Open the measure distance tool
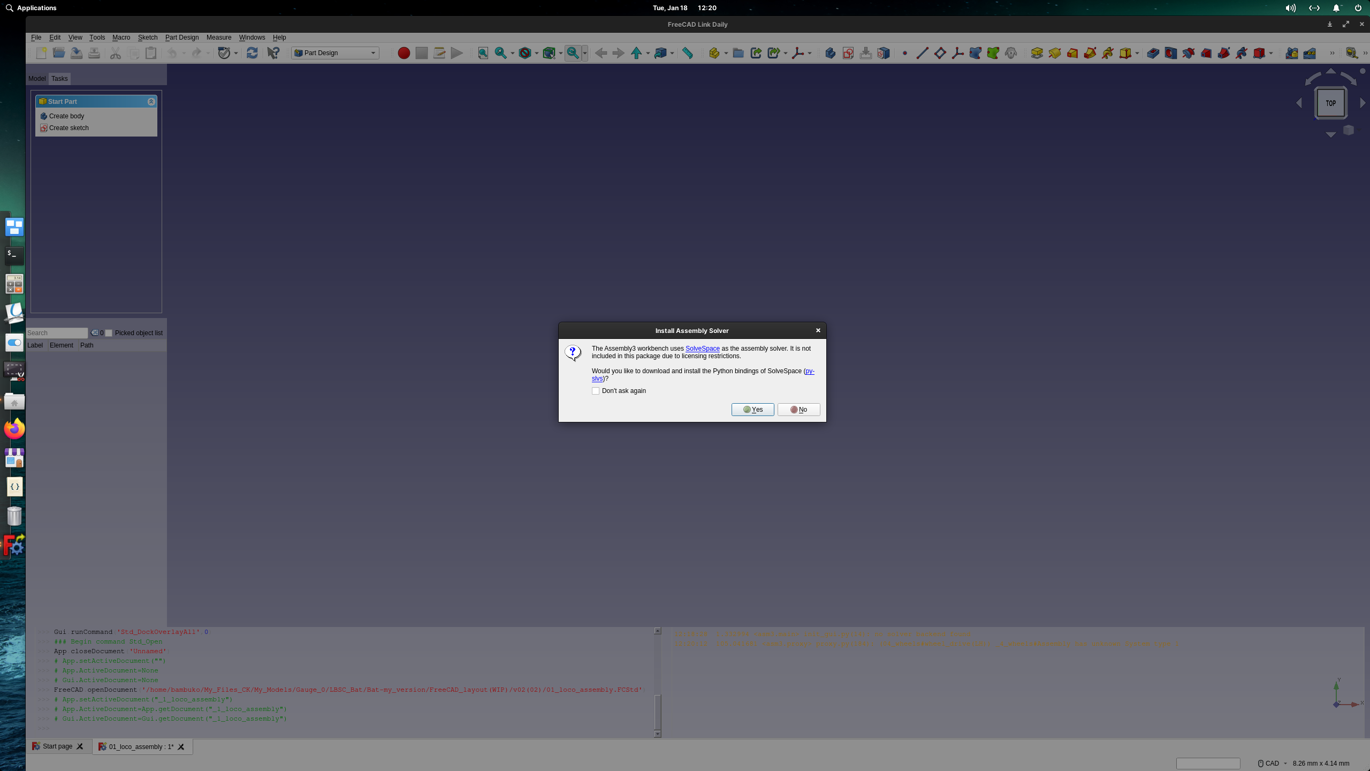Image resolution: width=1370 pixels, height=771 pixels. tap(688, 53)
